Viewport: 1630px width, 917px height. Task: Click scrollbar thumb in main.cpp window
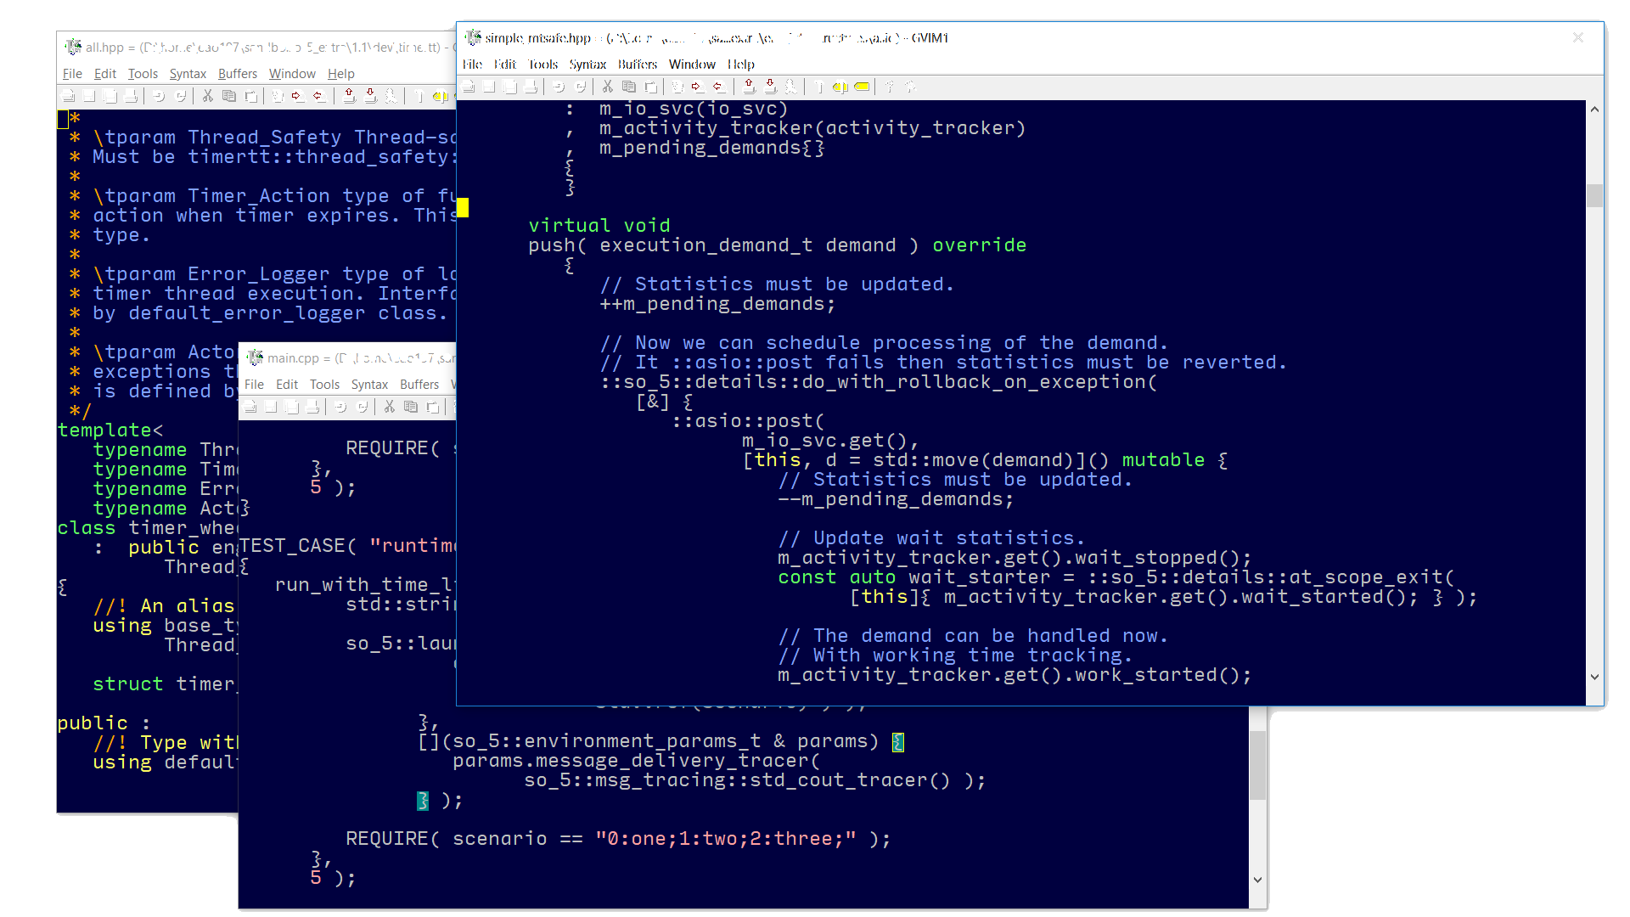[1258, 765]
